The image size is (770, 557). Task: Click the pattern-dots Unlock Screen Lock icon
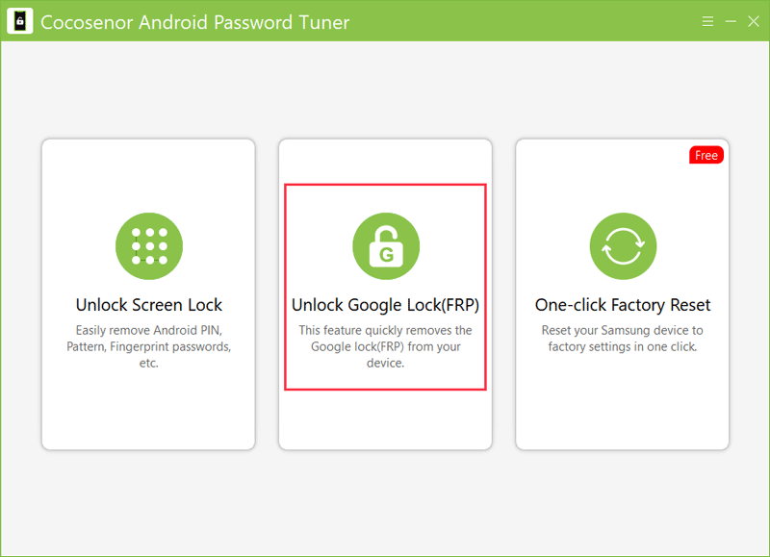coord(149,246)
